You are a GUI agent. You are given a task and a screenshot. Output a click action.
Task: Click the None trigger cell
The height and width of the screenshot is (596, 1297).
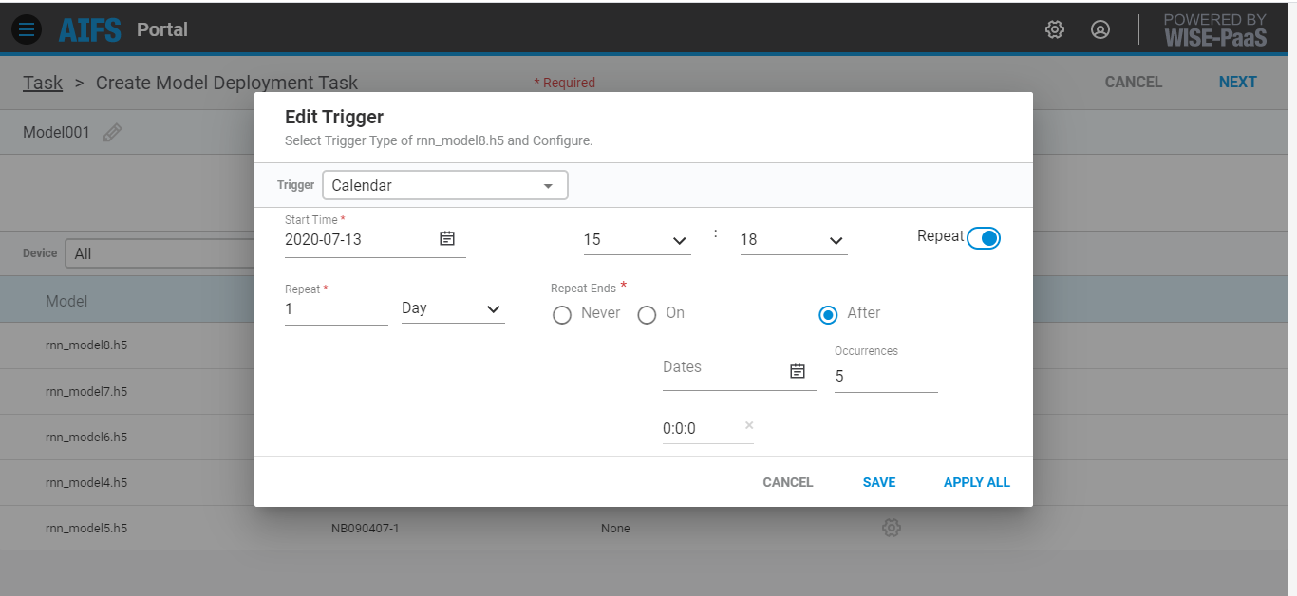click(x=615, y=528)
